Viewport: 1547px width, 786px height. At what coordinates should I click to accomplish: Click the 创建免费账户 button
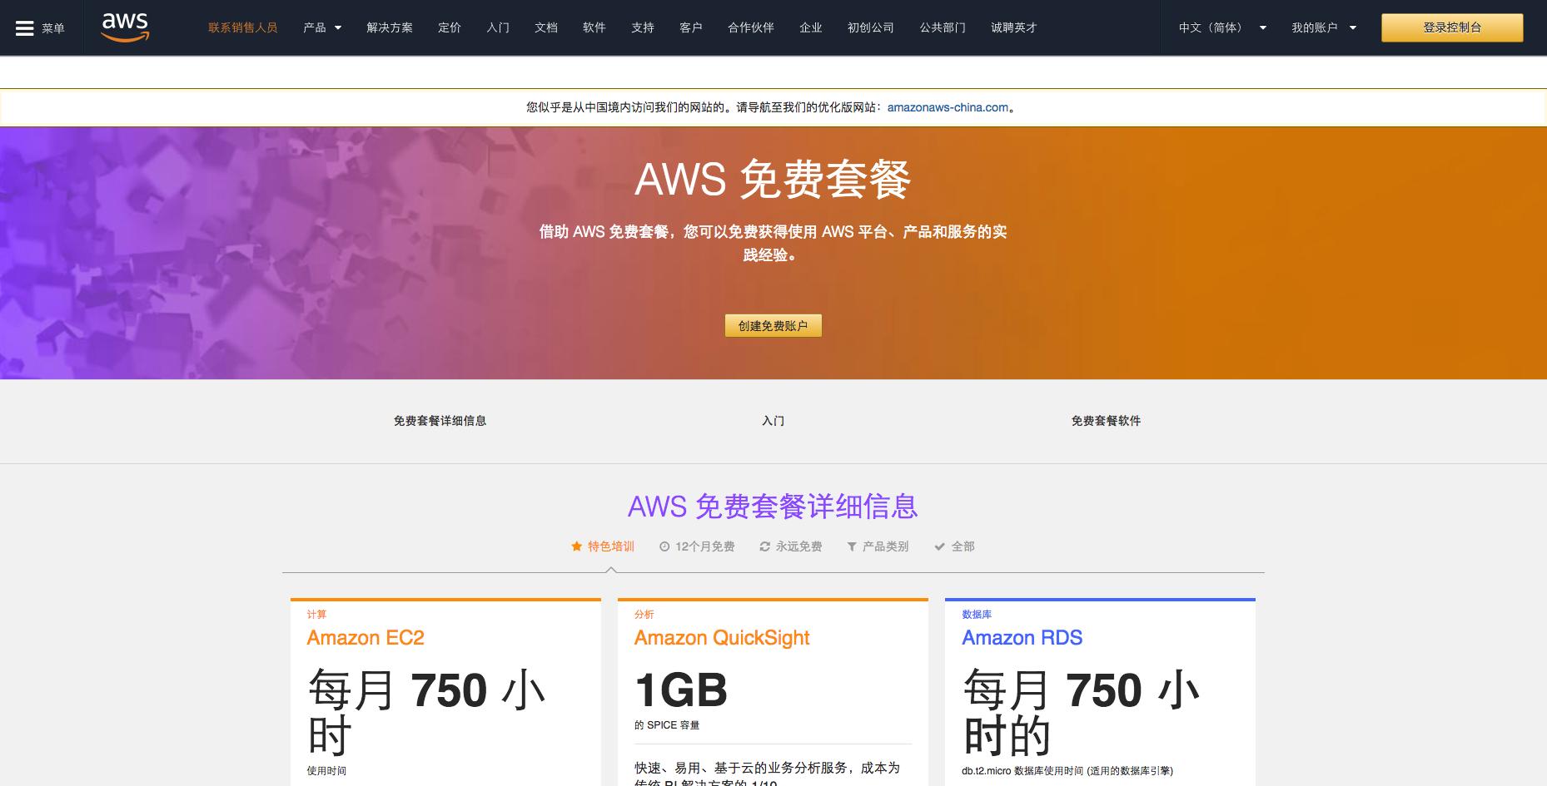pyautogui.click(x=773, y=326)
